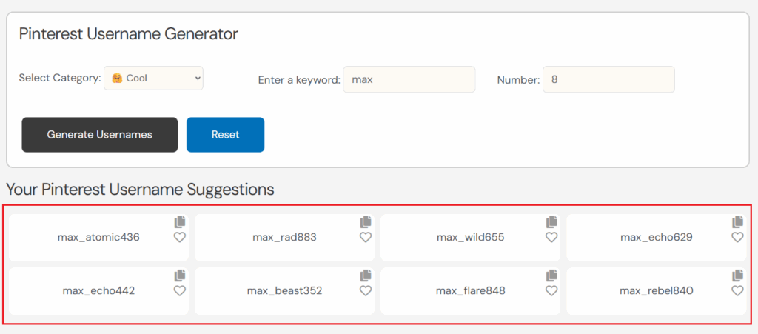758x334 pixels.
Task: Copy the max_rebel840 username
Action: (x=737, y=275)
